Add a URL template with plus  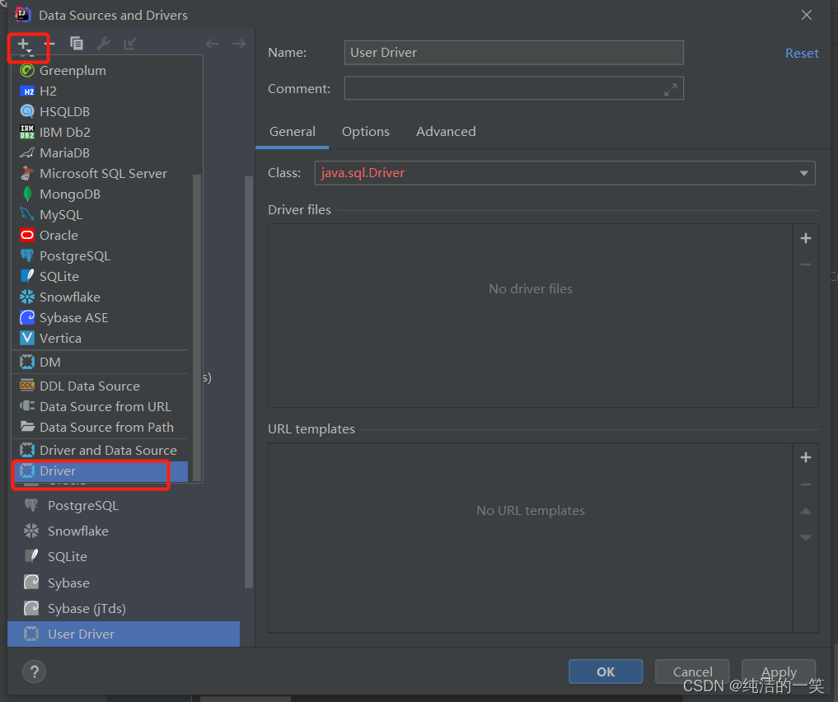pyautogui.click(x=806, y=457)
